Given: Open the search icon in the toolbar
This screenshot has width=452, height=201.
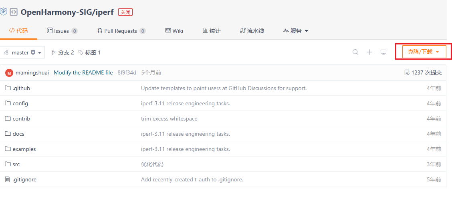Looking at the screenshot, I should [x=355, y=52].
